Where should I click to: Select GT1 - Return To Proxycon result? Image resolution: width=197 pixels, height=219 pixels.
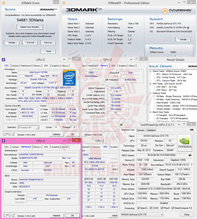click(174, 74)
